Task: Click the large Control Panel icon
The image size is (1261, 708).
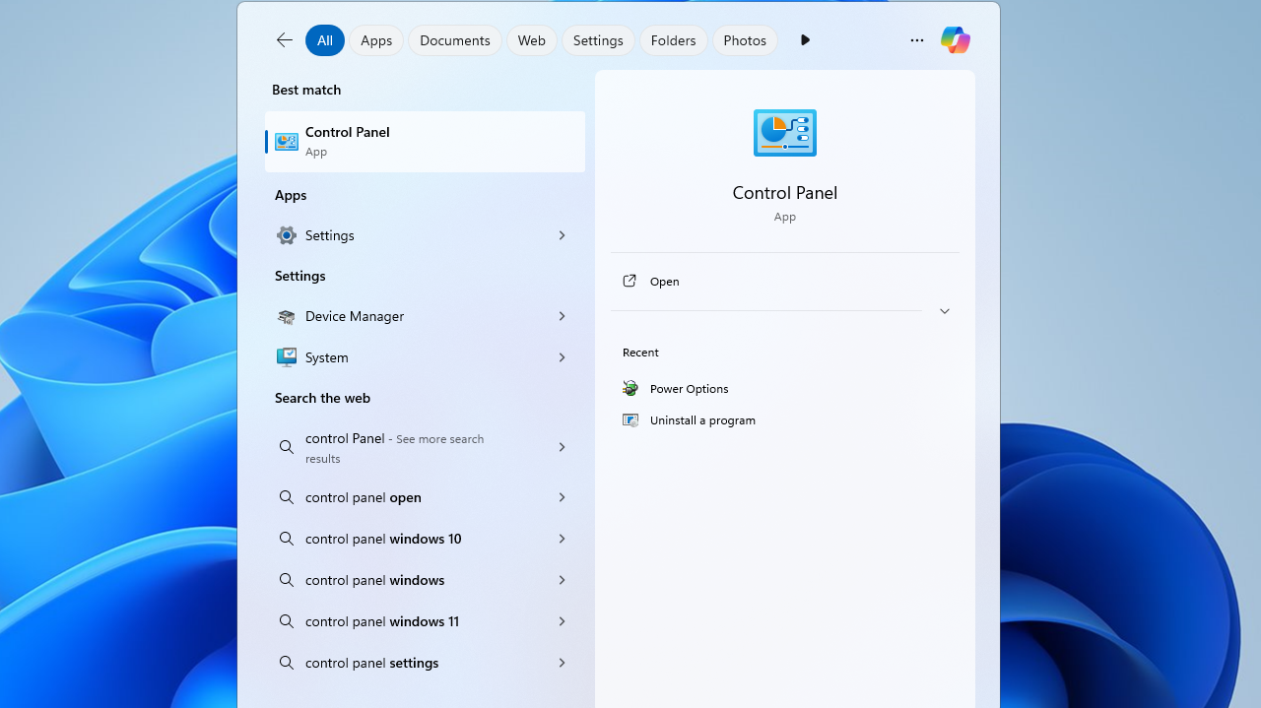Action: pyautogui.click(x=784, y=133)
